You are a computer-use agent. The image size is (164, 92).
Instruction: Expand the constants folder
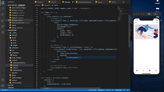pyautogui.click(x=15, y=48)
